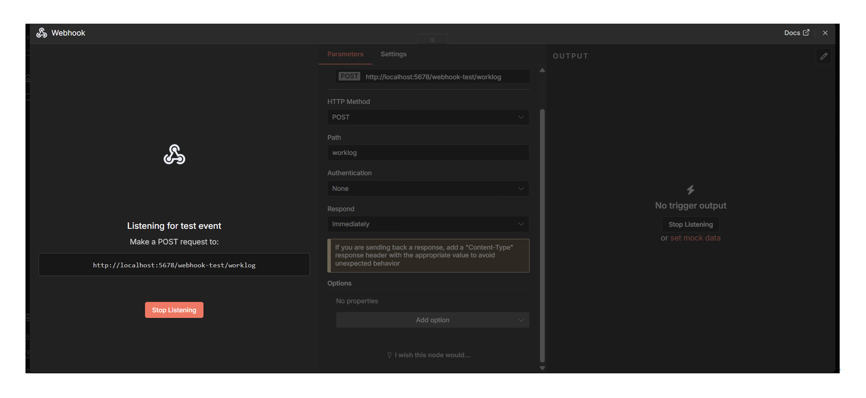Click the set mock data link
The image size is (866, 398).
click(x=695, y=238)
